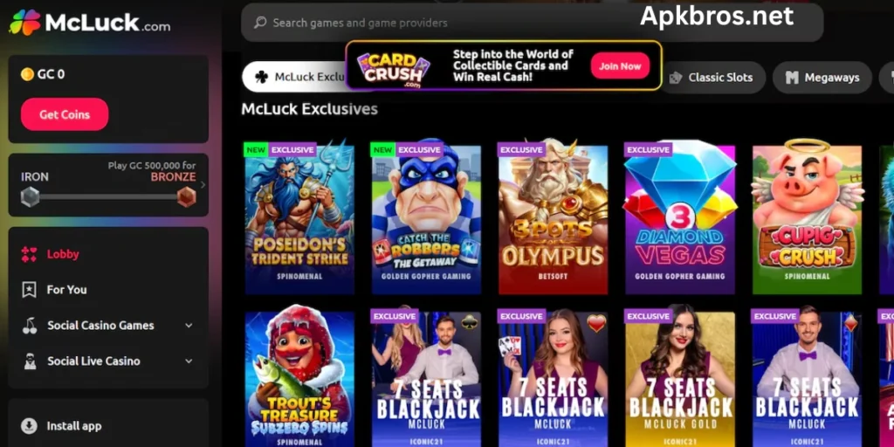Focus the search games and providers field
This screenshot has height=447, width=894.
532,23
